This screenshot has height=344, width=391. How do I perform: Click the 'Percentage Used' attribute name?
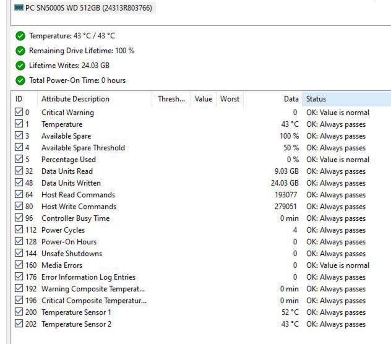point(69,160)
